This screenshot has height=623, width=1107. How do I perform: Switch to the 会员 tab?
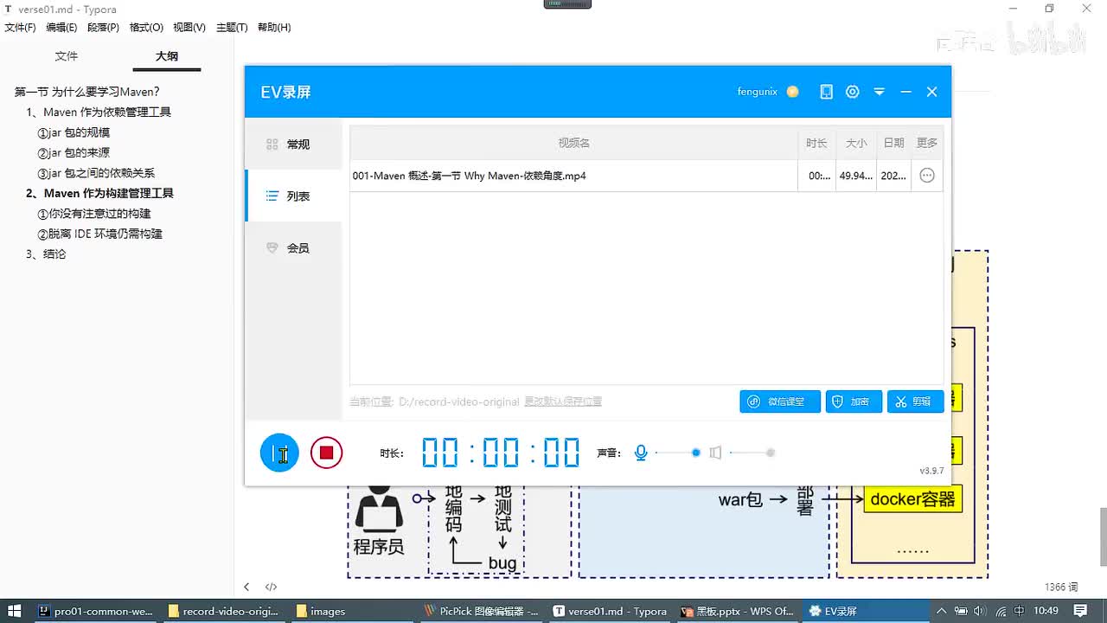[x=293, y=248]
